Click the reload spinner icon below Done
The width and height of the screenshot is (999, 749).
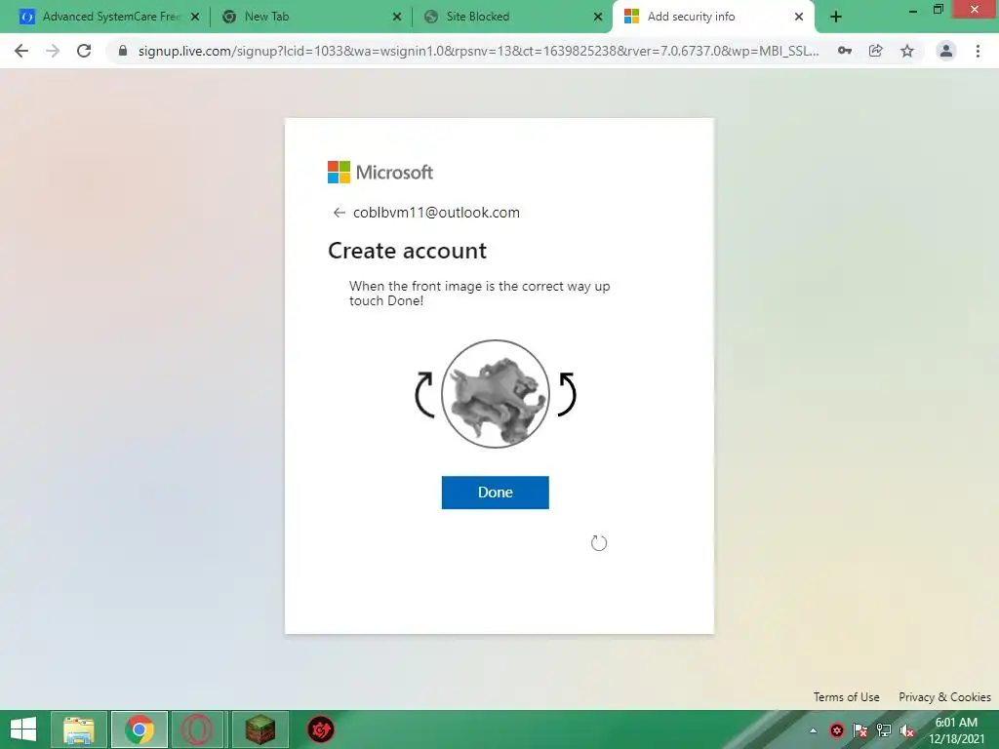click(x=599, y=542)
